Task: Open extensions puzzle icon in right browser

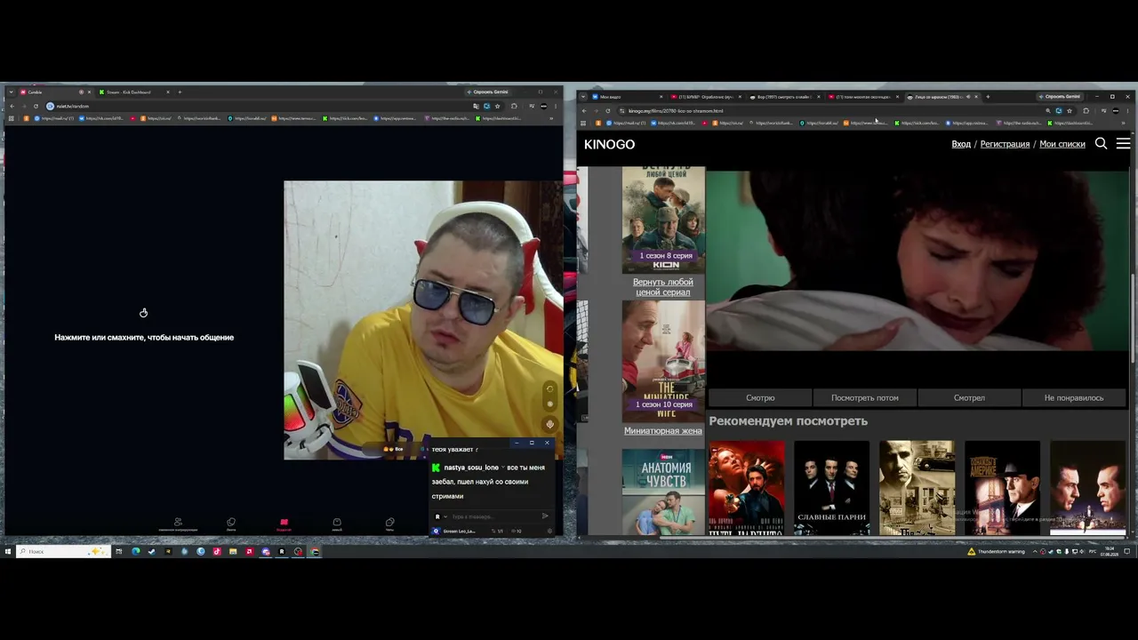Action: (1086, 111)
